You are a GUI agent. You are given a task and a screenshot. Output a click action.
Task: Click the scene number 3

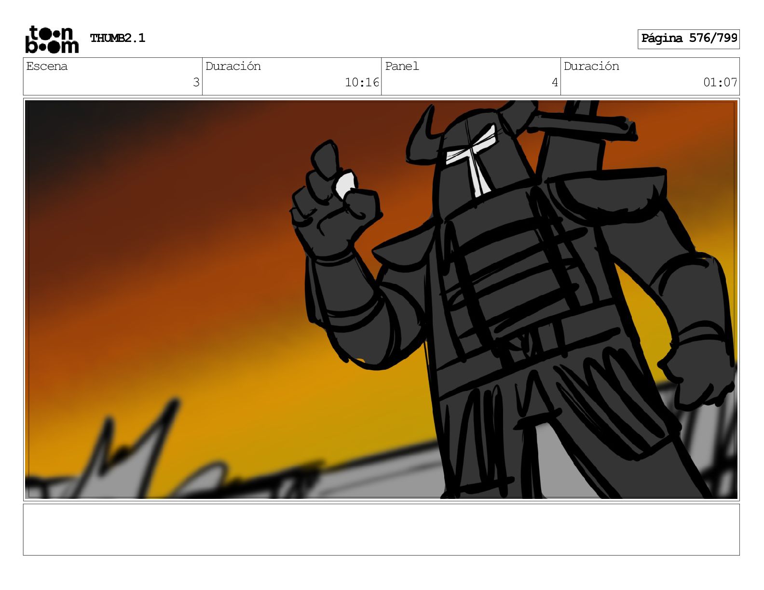pos(196,82)
